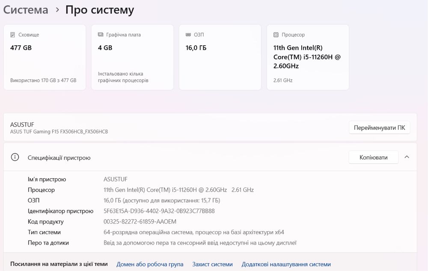Click the ОЗП row label in specs
The width and height of the screenshot is (428, 271).
[x=33, y=200]
